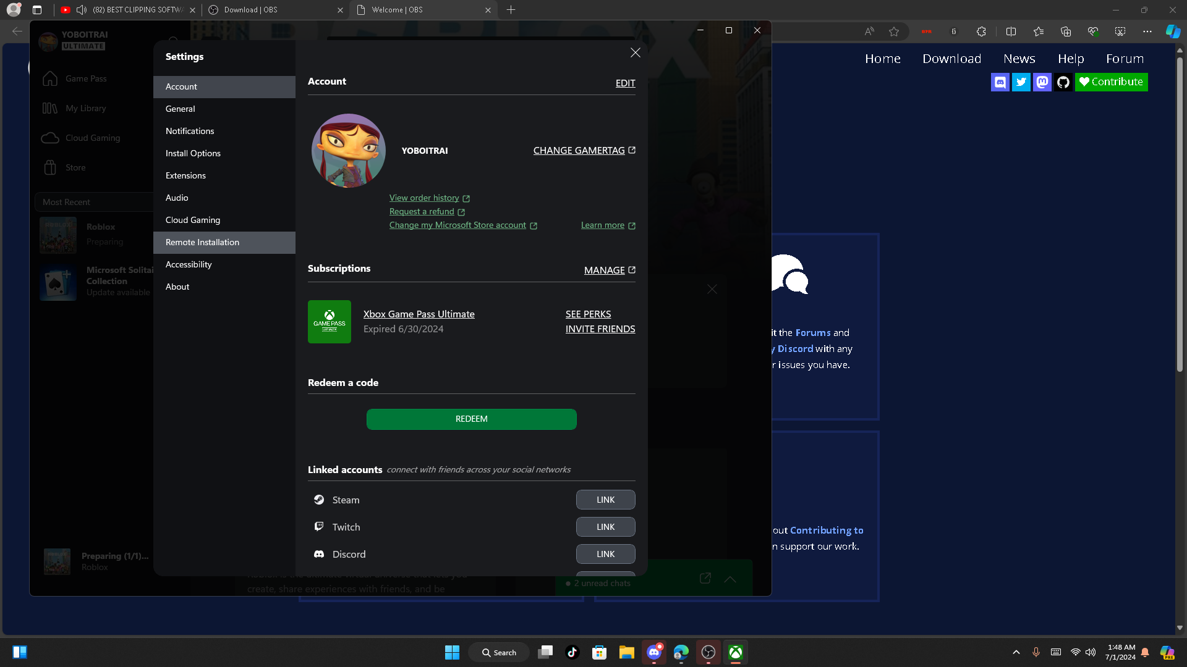Click Change my Microsoft Store account
Viewport: 1187px width, 667px height.
[463, 225]
